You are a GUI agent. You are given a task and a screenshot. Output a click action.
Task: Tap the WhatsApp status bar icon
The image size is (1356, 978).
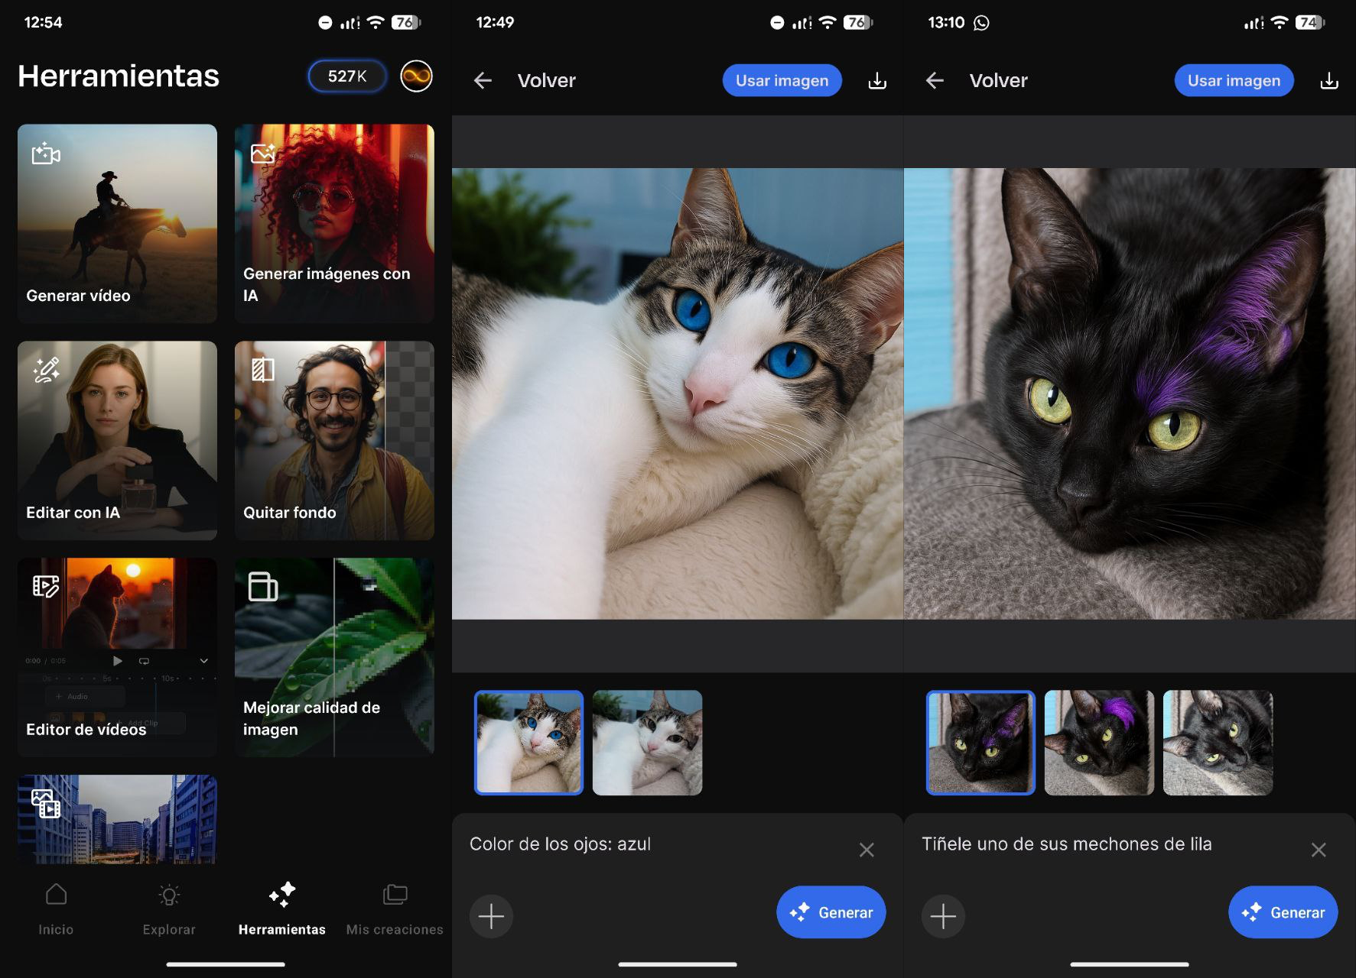(981, 23)
